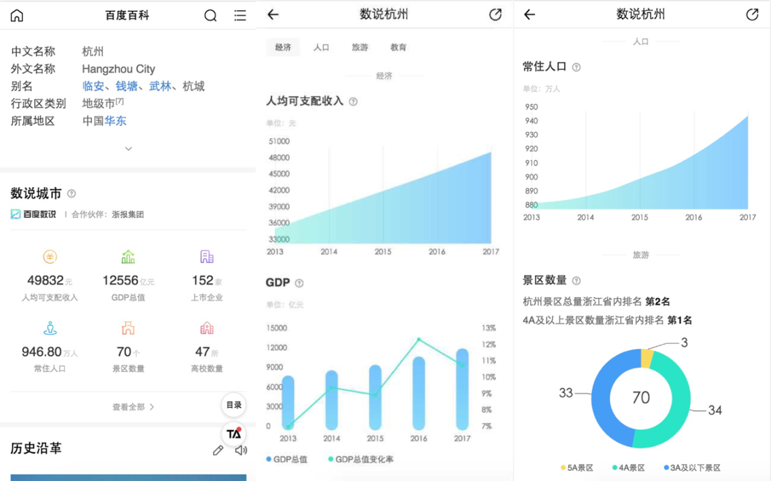Screen dimensions: 771x481
Task: Go back using middle panel arrow
Action: click(x=274, y=14)
